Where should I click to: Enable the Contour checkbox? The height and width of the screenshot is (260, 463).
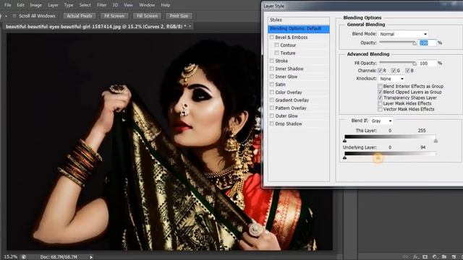276,45
